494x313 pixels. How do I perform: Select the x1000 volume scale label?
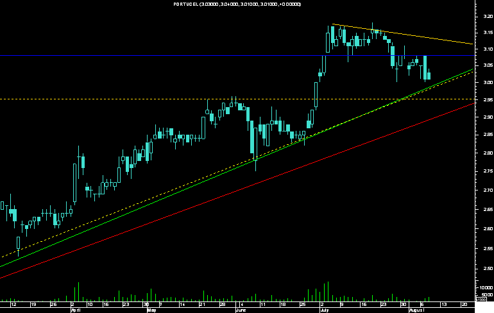481,300
